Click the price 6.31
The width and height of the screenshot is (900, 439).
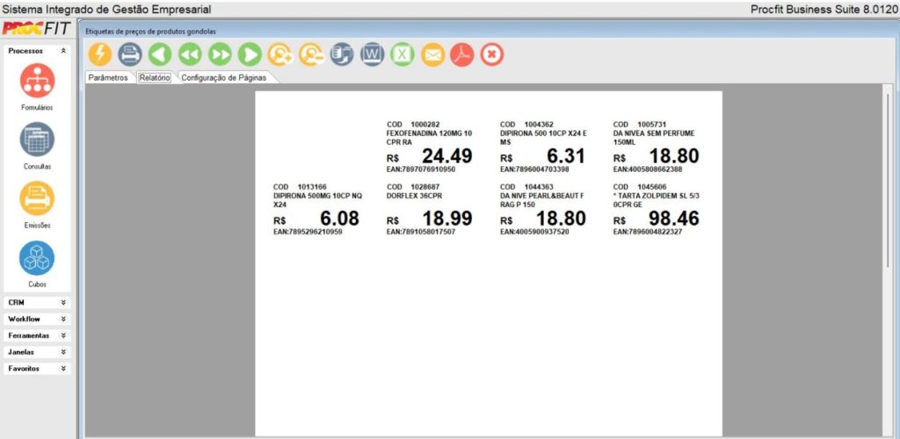pos(566,156)
